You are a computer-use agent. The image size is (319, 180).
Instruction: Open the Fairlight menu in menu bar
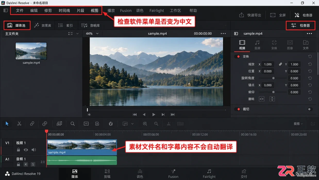point(157,11)
